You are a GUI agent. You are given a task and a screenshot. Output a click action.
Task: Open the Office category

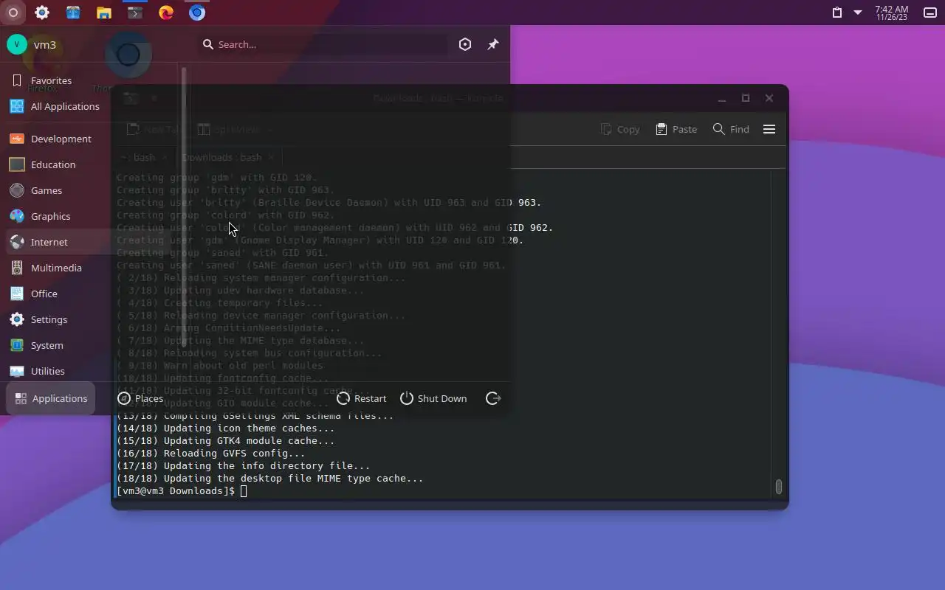click(x=90, y=294)
